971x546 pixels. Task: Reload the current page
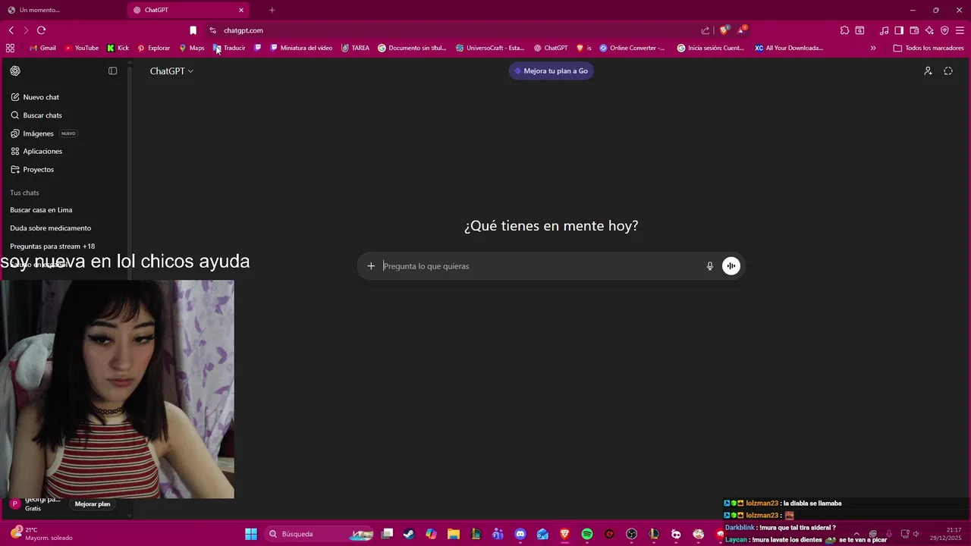pyautogui.click(x=41, y=30)
